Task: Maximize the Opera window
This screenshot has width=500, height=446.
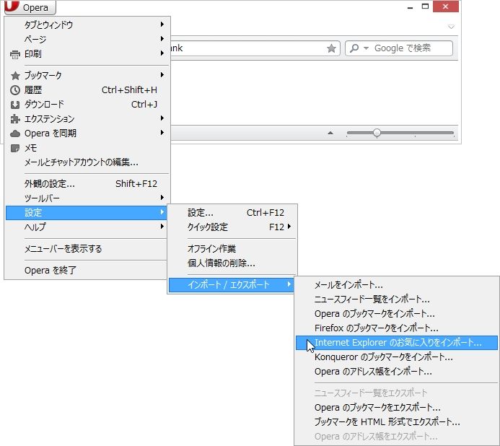Action: point(425,6)
